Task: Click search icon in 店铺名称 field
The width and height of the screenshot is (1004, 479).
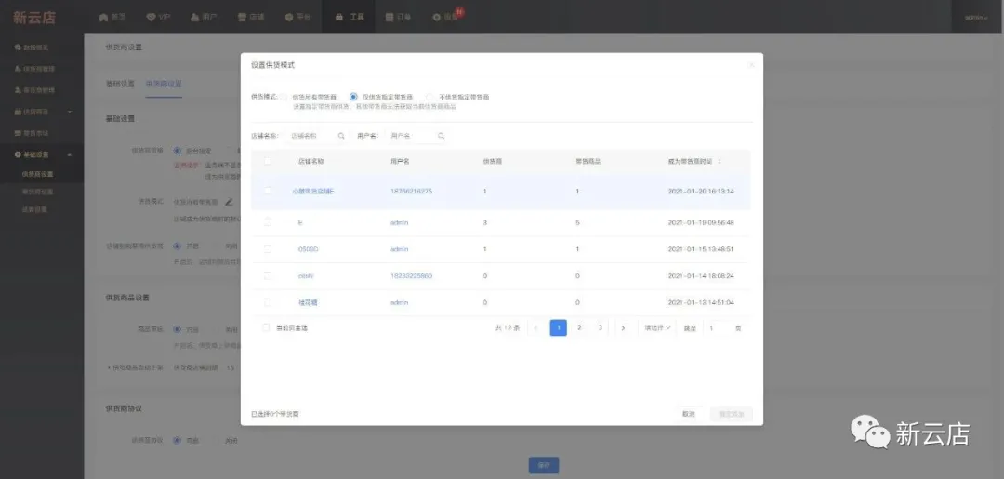Action: pos(341,136)
